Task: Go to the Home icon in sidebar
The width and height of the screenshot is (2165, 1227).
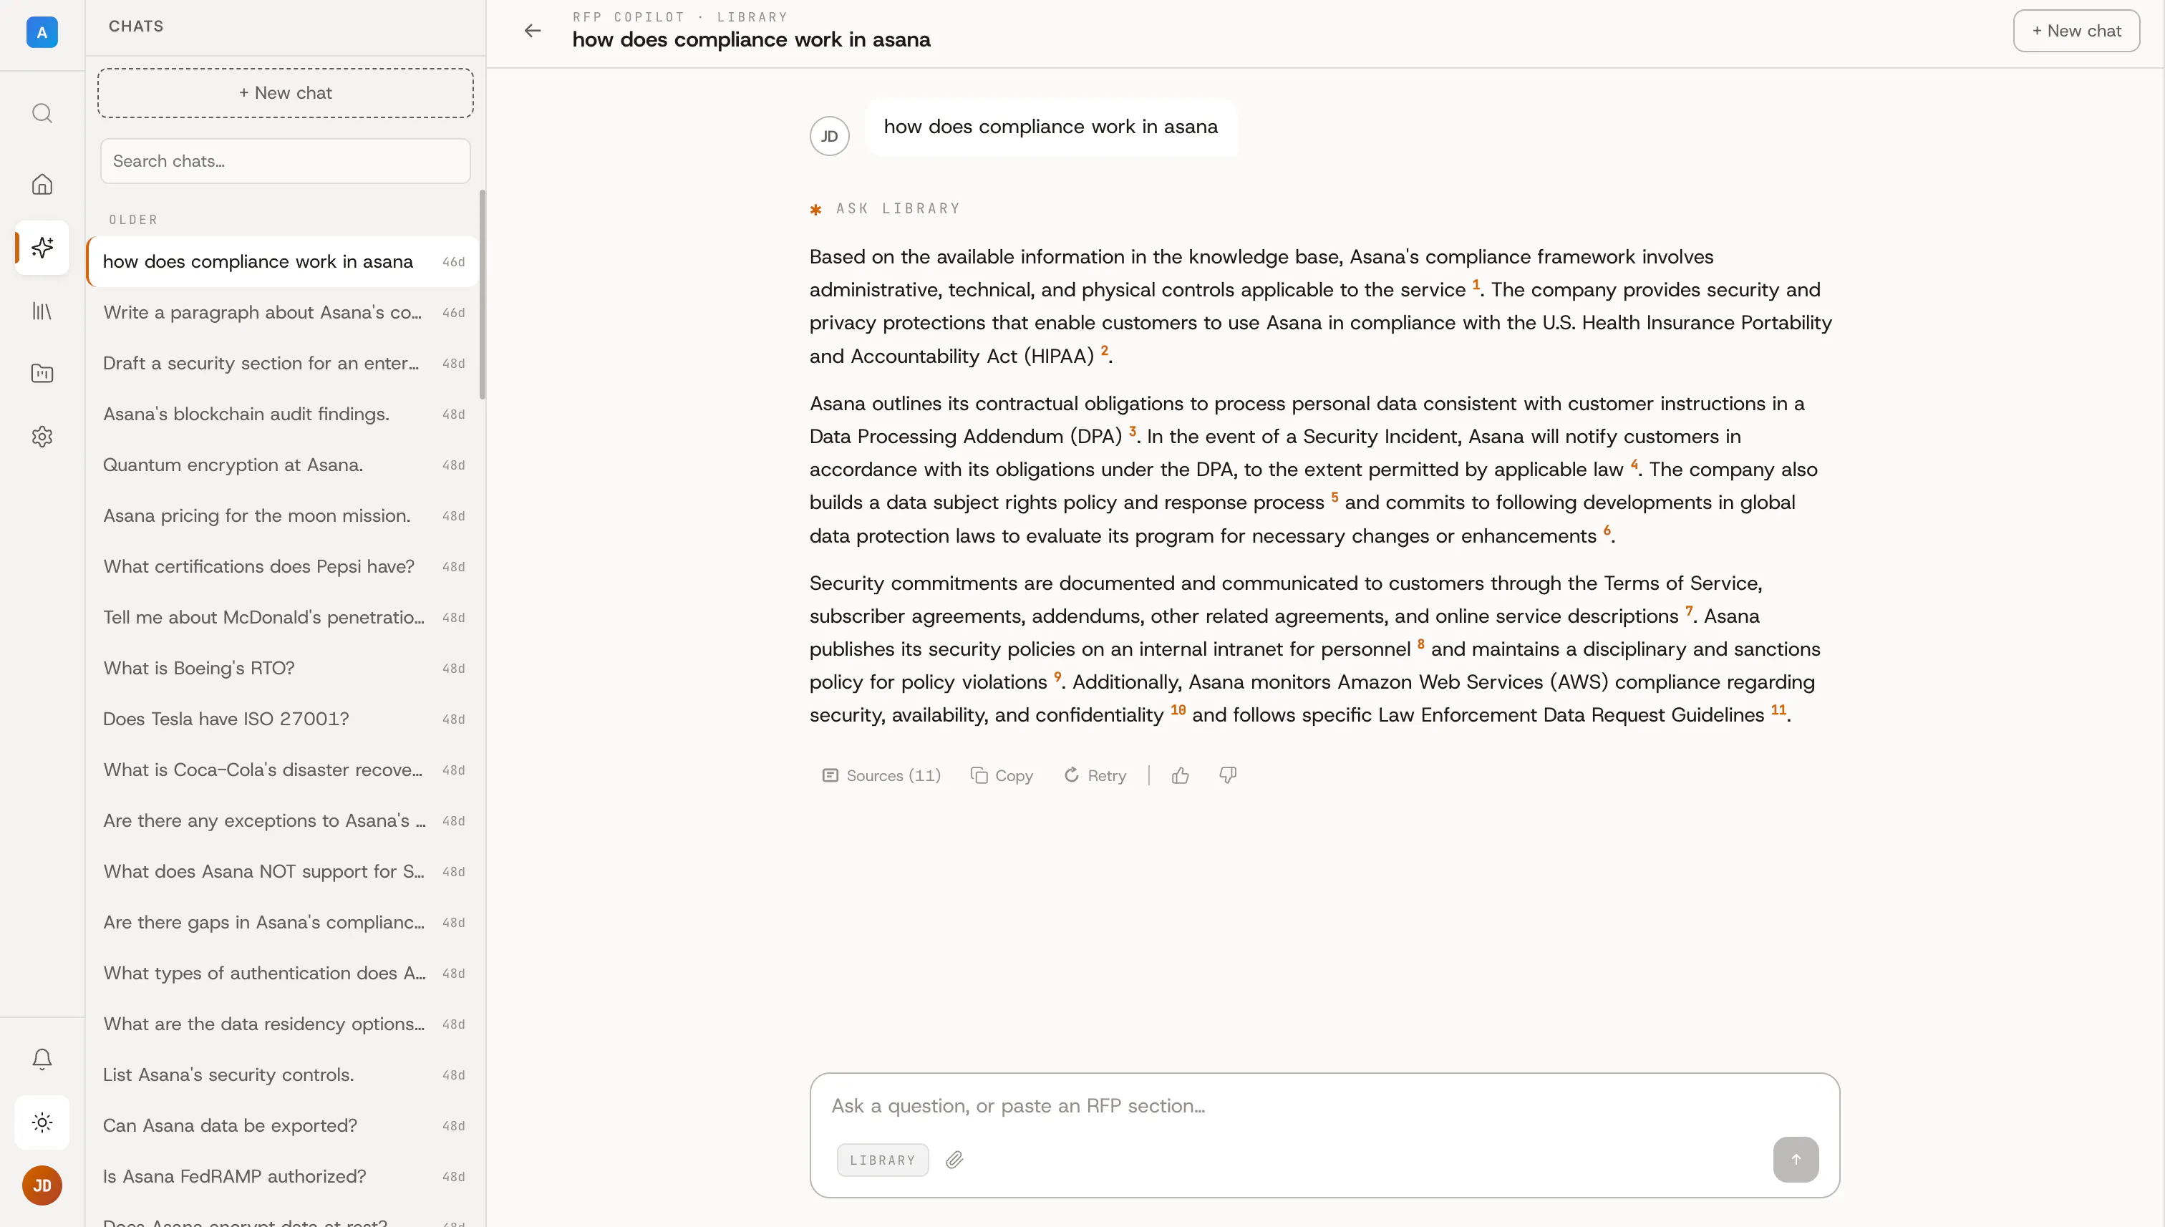Action: 42,185
